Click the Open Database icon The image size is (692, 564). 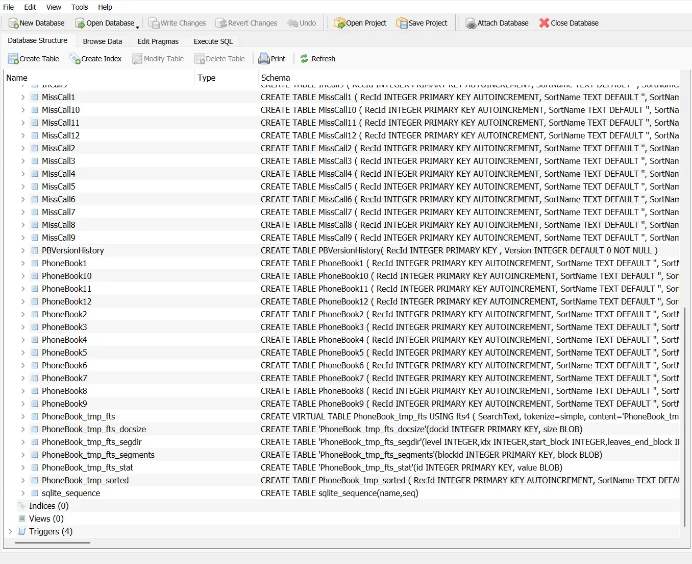pyautogui.click(x=80, y=24)
